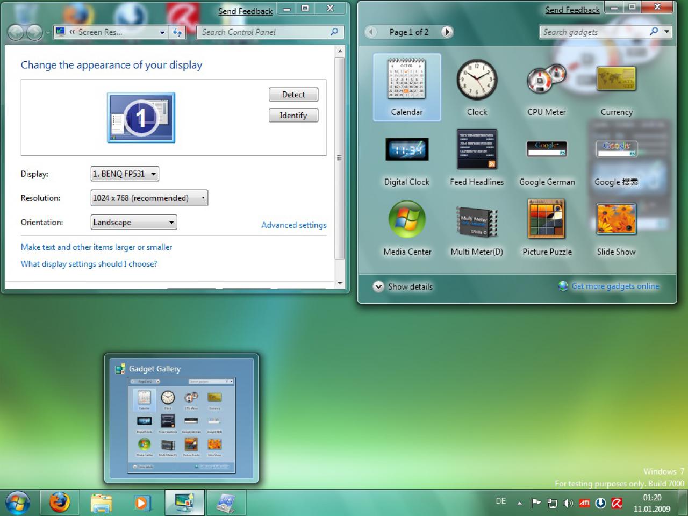Viewport: 688px width, 516px height.
Task: Open Advanced settings link
Action: click(294, 225)
